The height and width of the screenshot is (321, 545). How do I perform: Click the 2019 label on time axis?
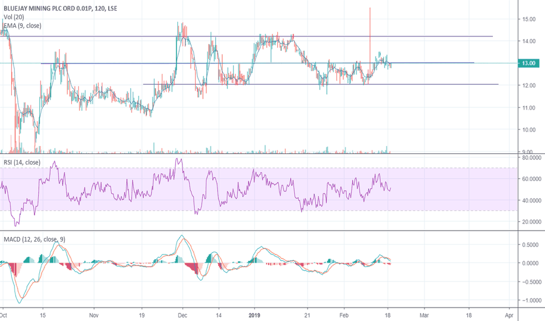255,315
